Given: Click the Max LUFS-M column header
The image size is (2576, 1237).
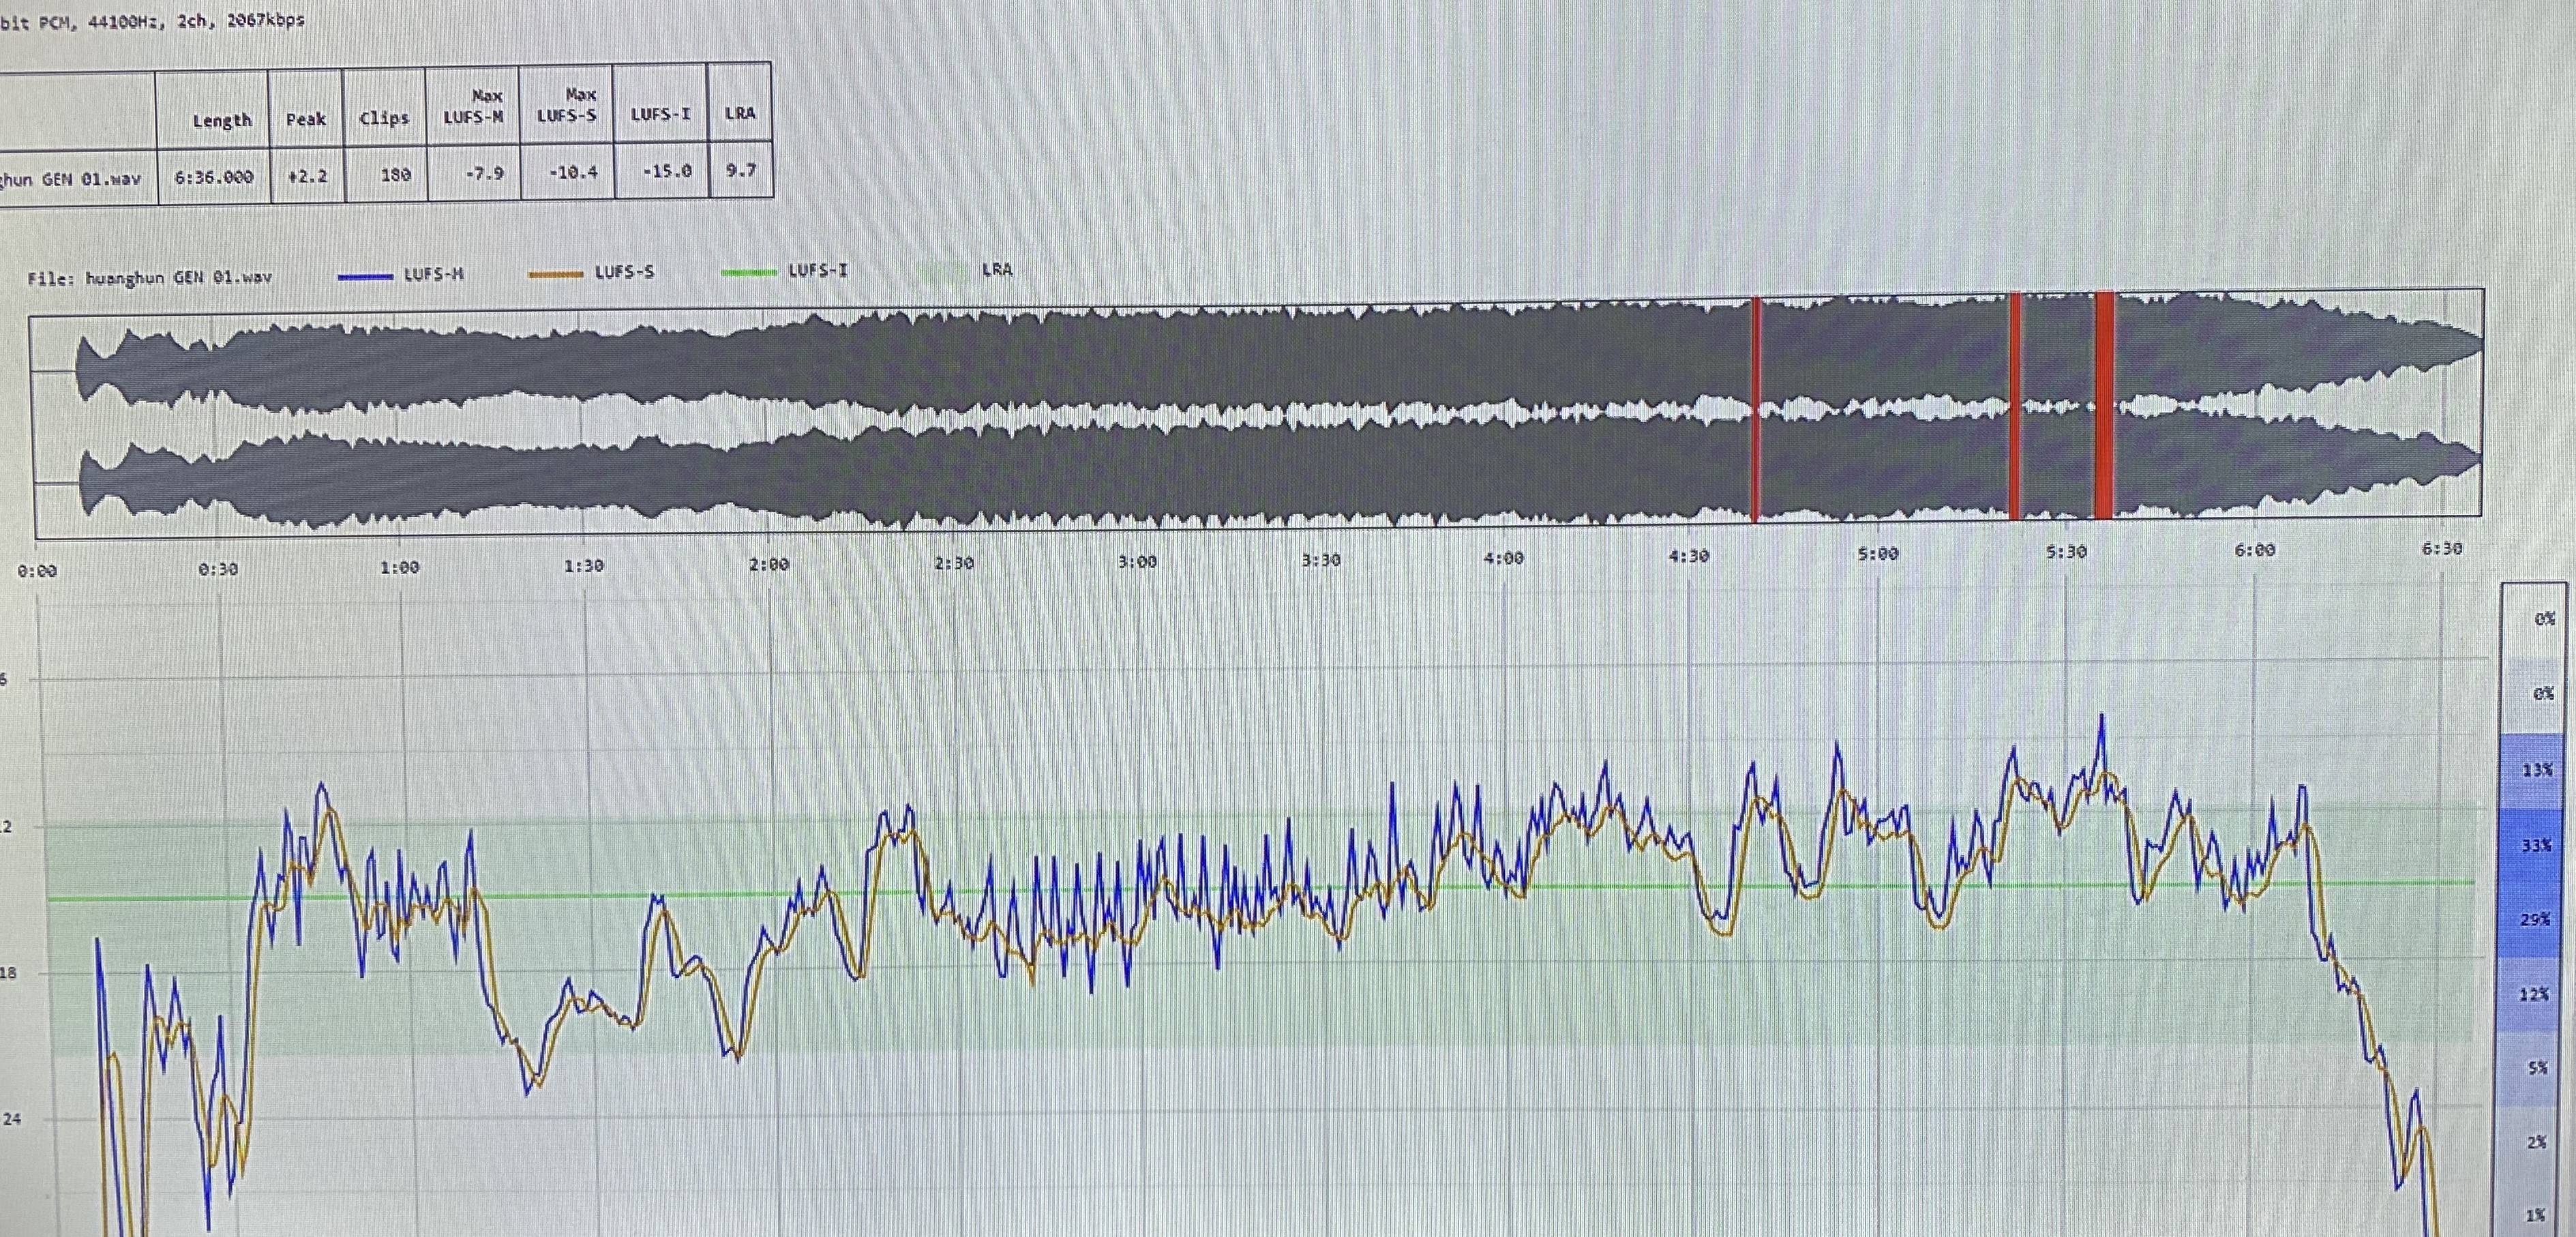Looking at the screenshot, I should (473, 106).
